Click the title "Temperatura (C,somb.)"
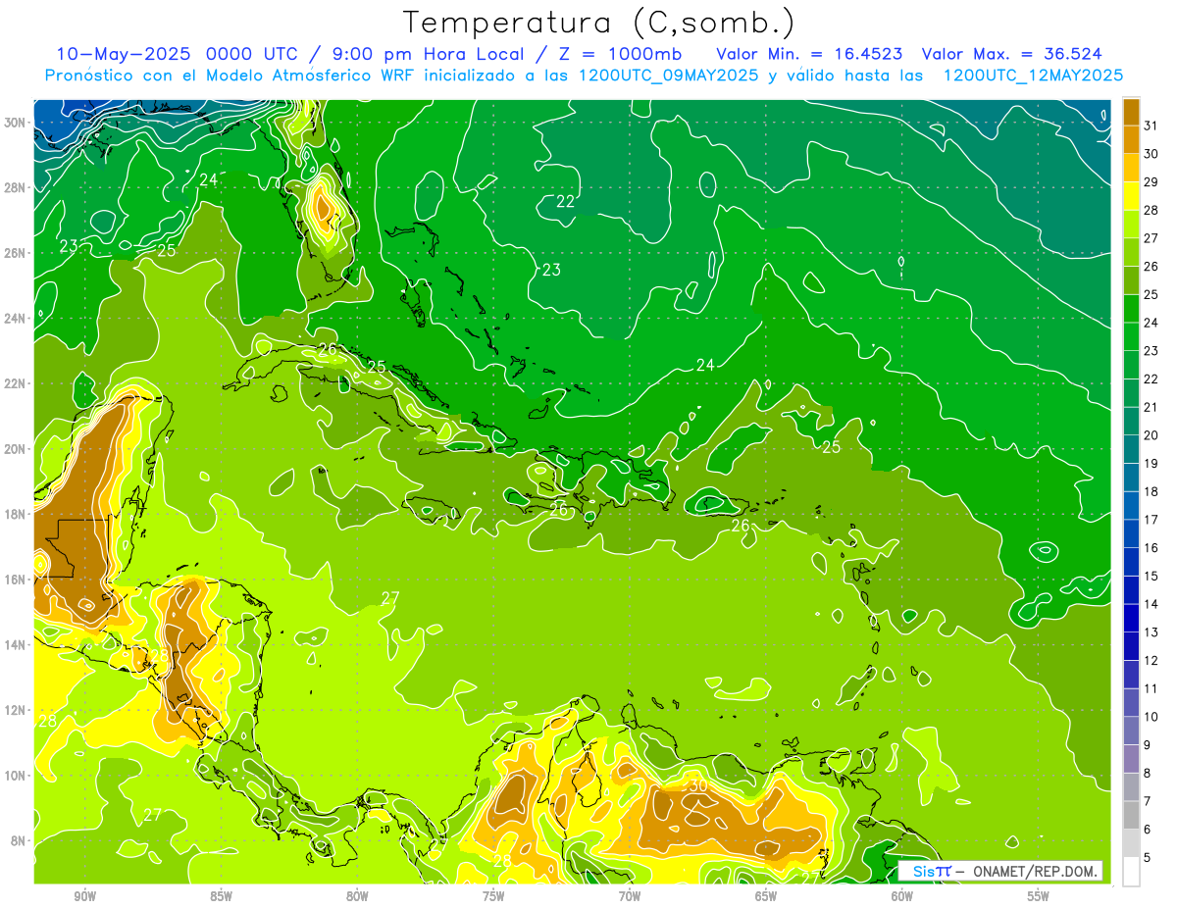 pyautogui.click(x=598, y=24)
